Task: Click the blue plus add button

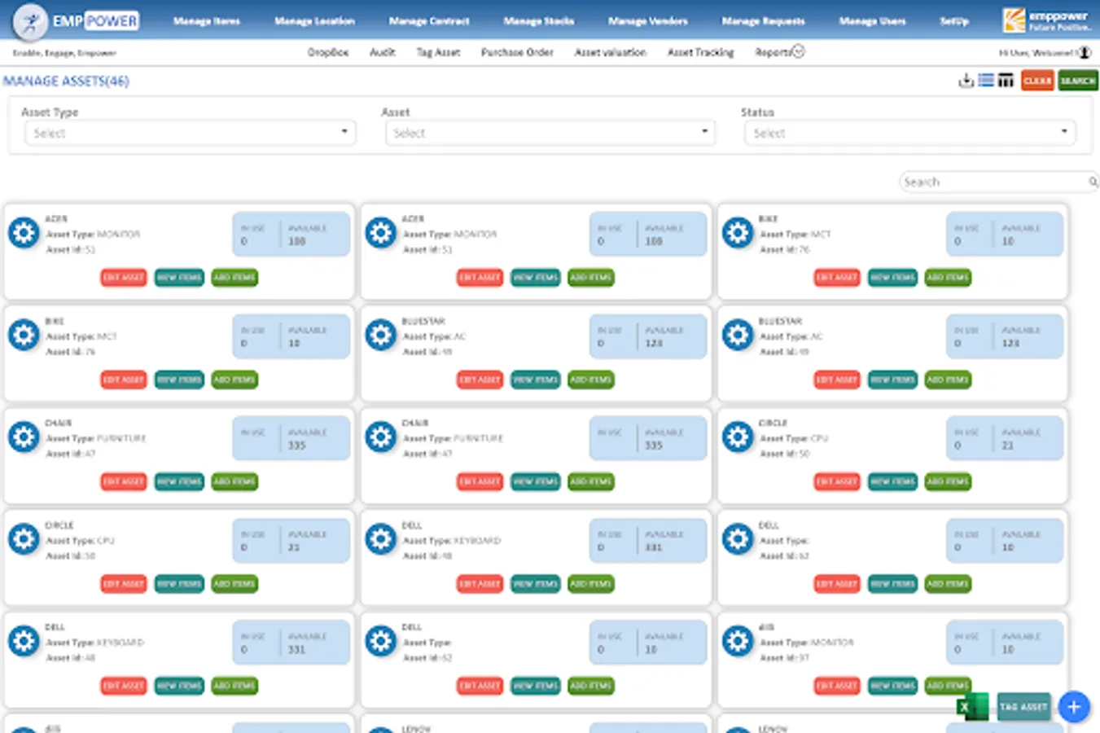Action: point(1074,707)
